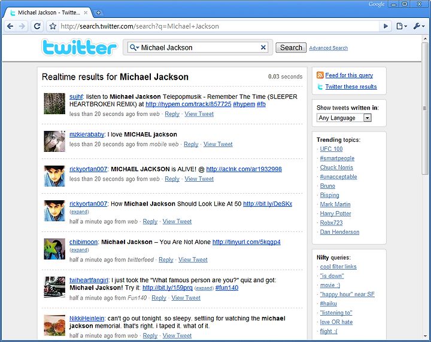431x342 pixels.
Task: Click the small Twitter bird icon
Action: click(x=320, y=87)
